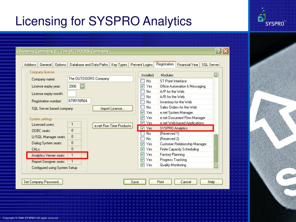Check Inventory for the Web module
Viewport: 296px width, 222px height.
(143, 102)
